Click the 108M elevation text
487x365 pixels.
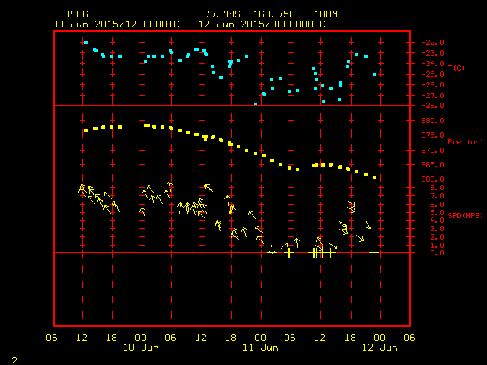[x=326, y=14]
